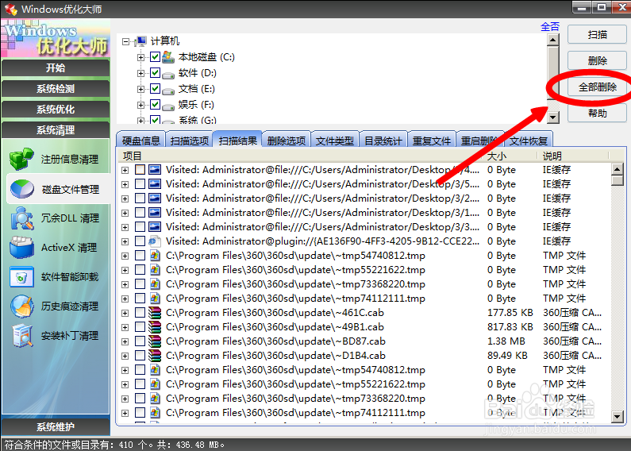Check the box for ~BD87.cab file
This screenshot has width=631, height=451.
pyautogui.click(x=140, y=341)
